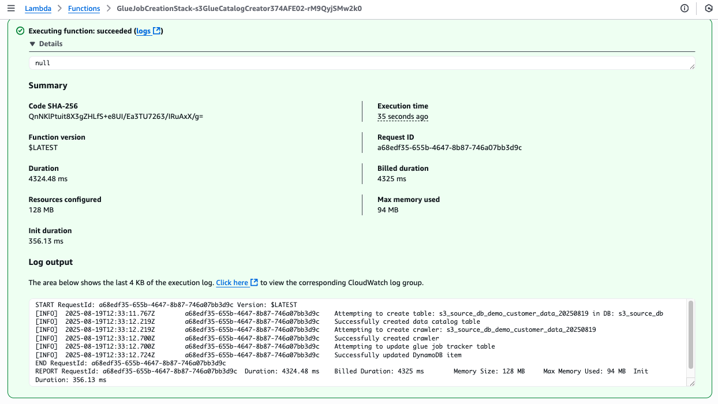Click the 128 MB resources configured value
The height and width of the screenshot is (404, 718).
click(x=41, y=210)
